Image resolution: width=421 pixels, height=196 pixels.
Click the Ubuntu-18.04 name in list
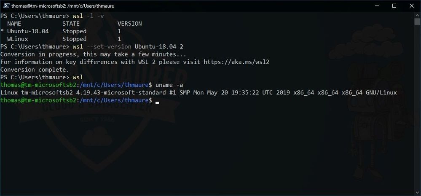[x=28, y=32]
